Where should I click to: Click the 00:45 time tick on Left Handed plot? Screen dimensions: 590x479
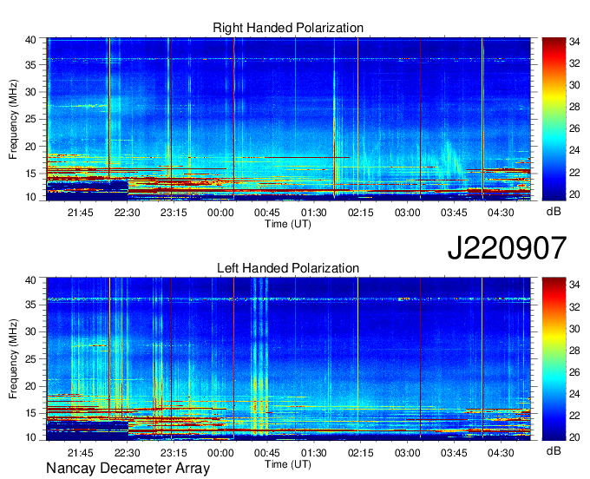(x=267, y=453)
